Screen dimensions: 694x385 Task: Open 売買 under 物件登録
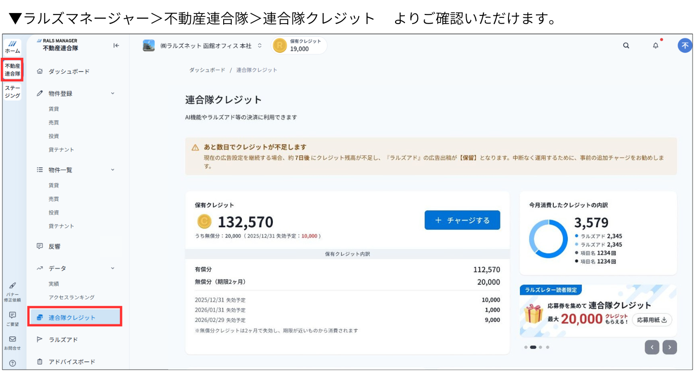coord(53,123)
